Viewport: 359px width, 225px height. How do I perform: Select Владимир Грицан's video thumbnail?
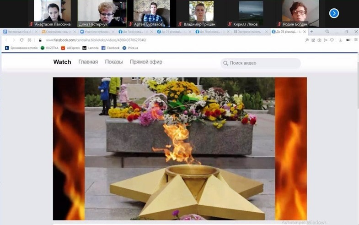coord(202,13)
